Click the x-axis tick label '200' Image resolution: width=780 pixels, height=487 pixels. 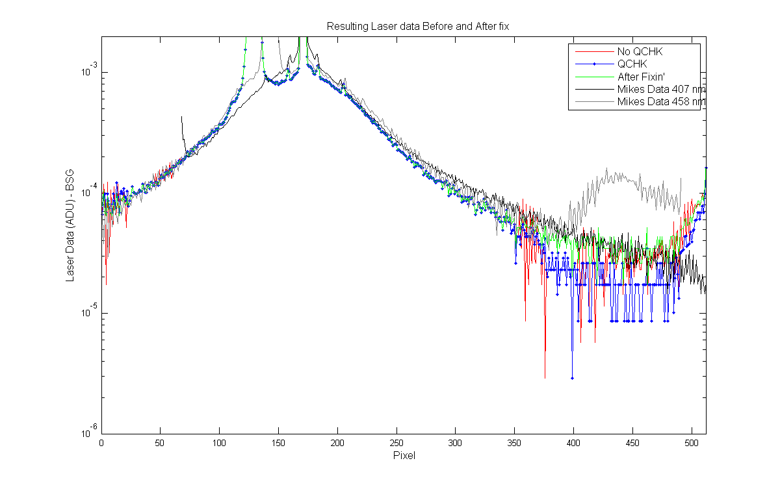point(337,444)
